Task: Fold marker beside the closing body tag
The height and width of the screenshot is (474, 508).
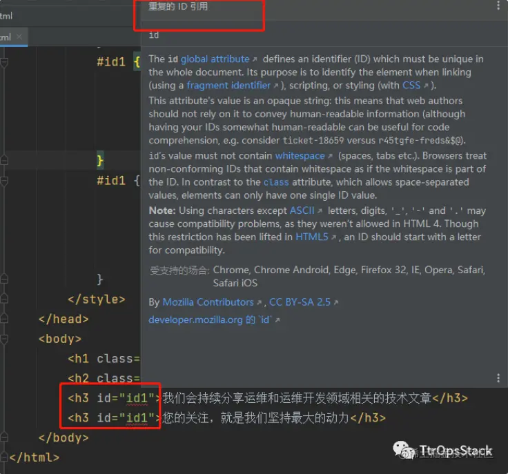Action: click(x=4, y=437)
